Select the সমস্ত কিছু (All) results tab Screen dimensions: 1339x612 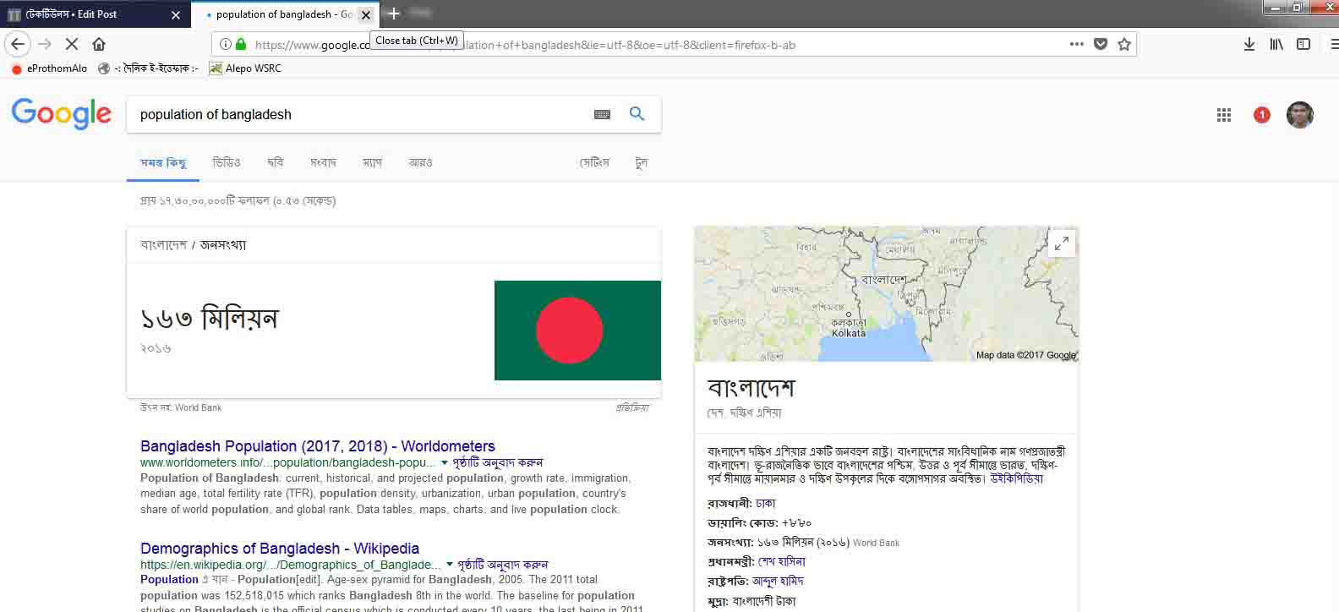(x=163, y=162)
